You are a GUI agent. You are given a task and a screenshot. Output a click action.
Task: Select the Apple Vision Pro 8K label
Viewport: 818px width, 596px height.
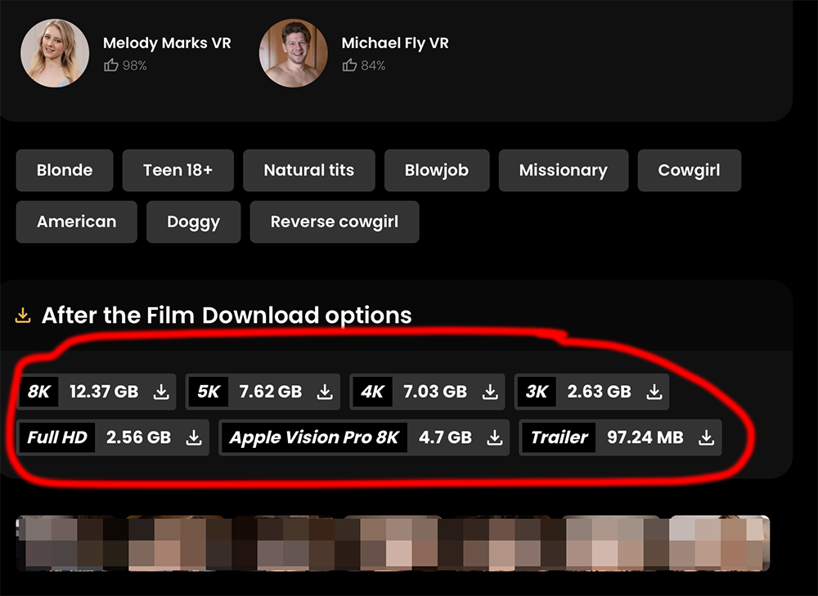tap(315, 437)
